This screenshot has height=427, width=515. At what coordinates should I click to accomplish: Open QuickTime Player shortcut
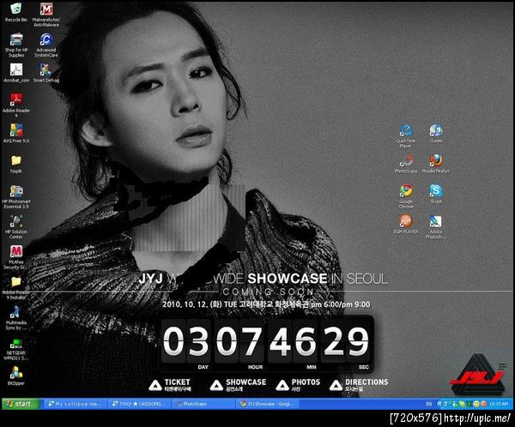(x=406, y=135)
